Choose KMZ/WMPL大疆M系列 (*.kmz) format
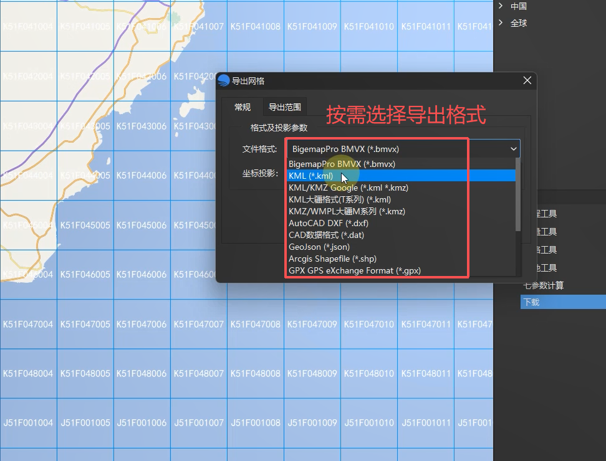Viewport: 606px width, 461px height. tap(401, 211)
